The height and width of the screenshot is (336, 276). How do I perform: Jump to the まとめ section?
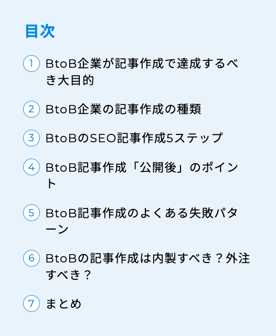[63, 303]
